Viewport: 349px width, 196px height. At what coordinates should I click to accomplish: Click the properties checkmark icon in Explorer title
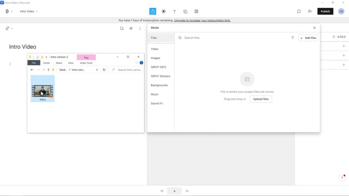(37, 57)
